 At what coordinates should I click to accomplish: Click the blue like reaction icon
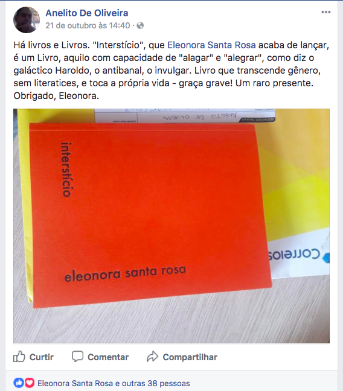[x=19, y=383]
